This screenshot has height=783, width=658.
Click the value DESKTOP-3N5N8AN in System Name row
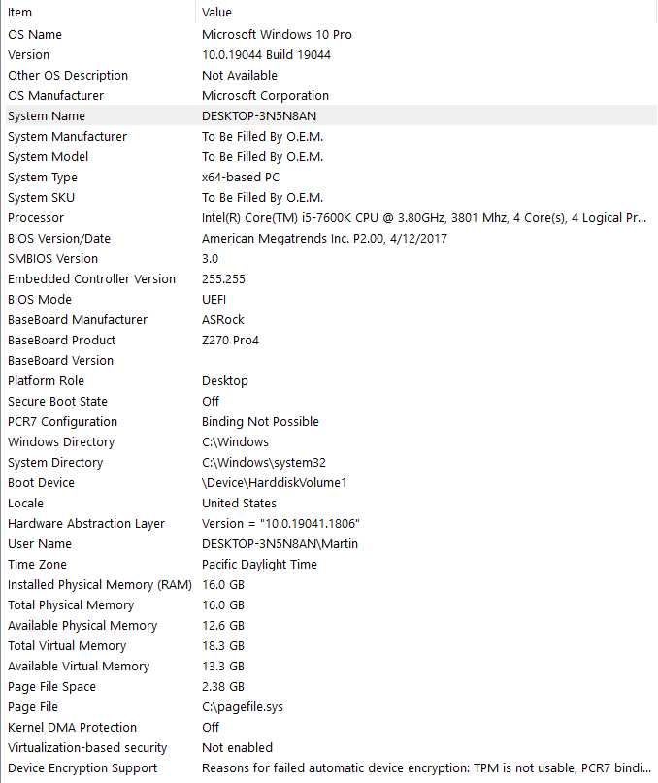click(x=259, y=116)
